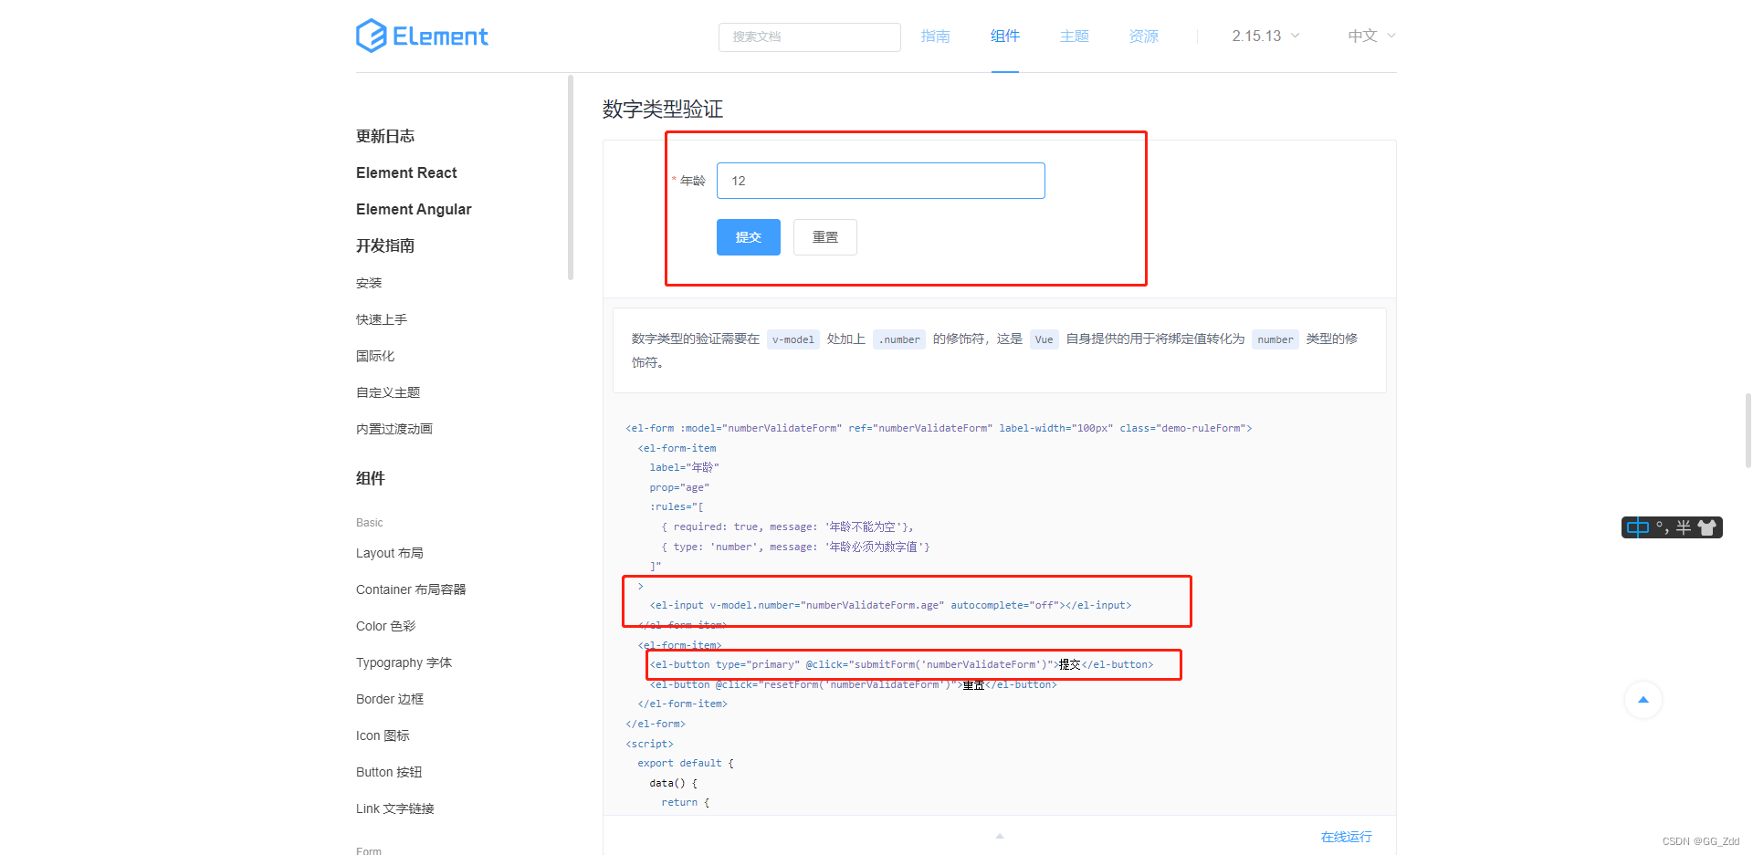The width and height of the screenshot is (1753, 855).
Task: Open Container 布局容器 in the sidebar
Action: point(411,589)
